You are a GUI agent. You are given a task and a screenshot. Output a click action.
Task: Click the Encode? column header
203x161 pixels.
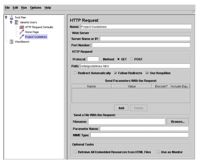click(161, 86)
